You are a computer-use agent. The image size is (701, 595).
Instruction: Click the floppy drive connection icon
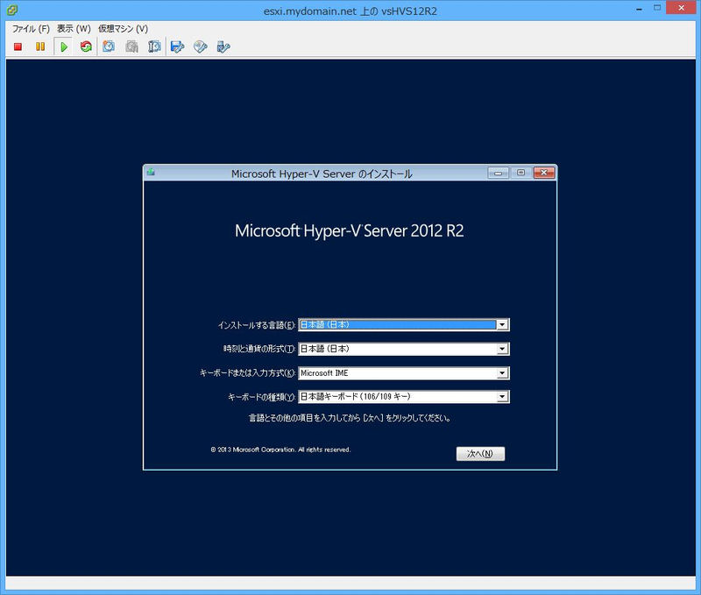(x=178, y=46)
